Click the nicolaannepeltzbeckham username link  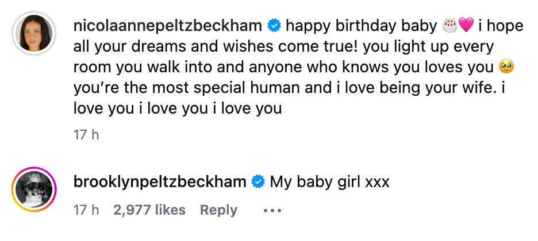(168, 26)
